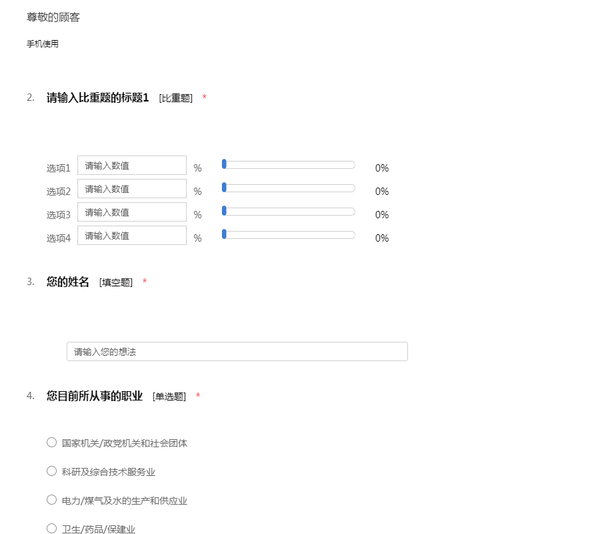Click the 您的姓名 question title
The image size is (600, 534).
tap(68, 282)
